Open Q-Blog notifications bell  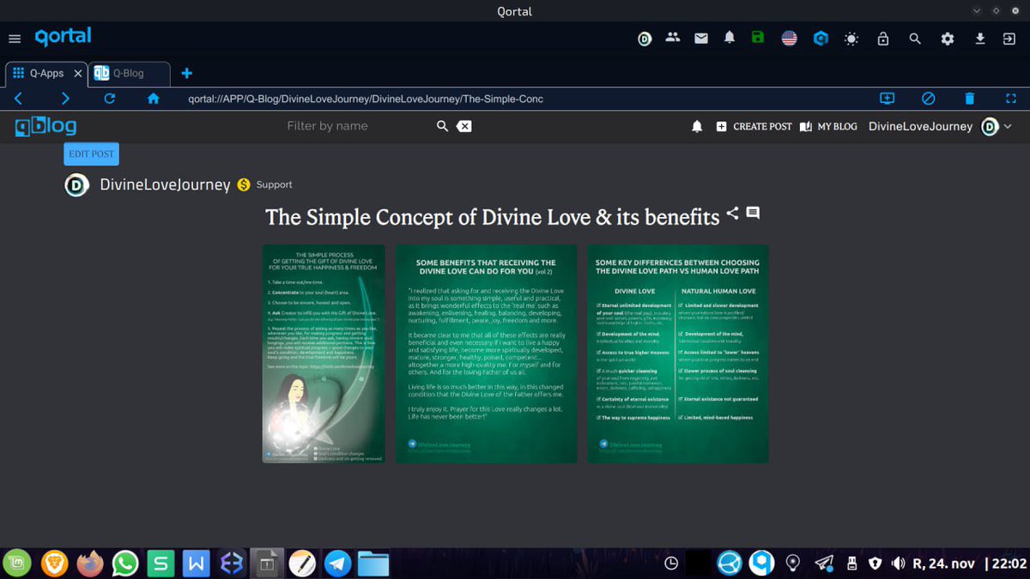pyautogui.click(x=697, y=126)
